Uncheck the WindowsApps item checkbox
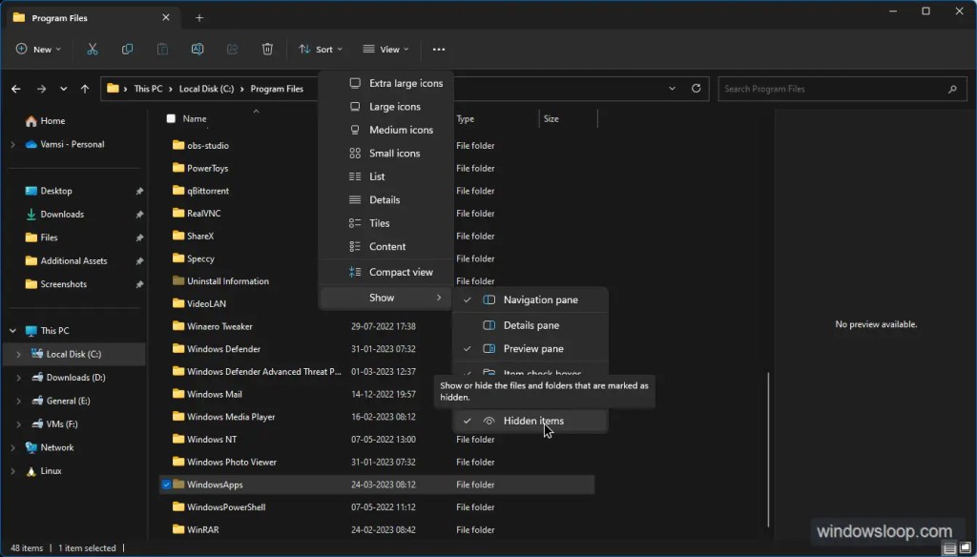The width and height of the screenshot is (977, 557). coord(166,485)
